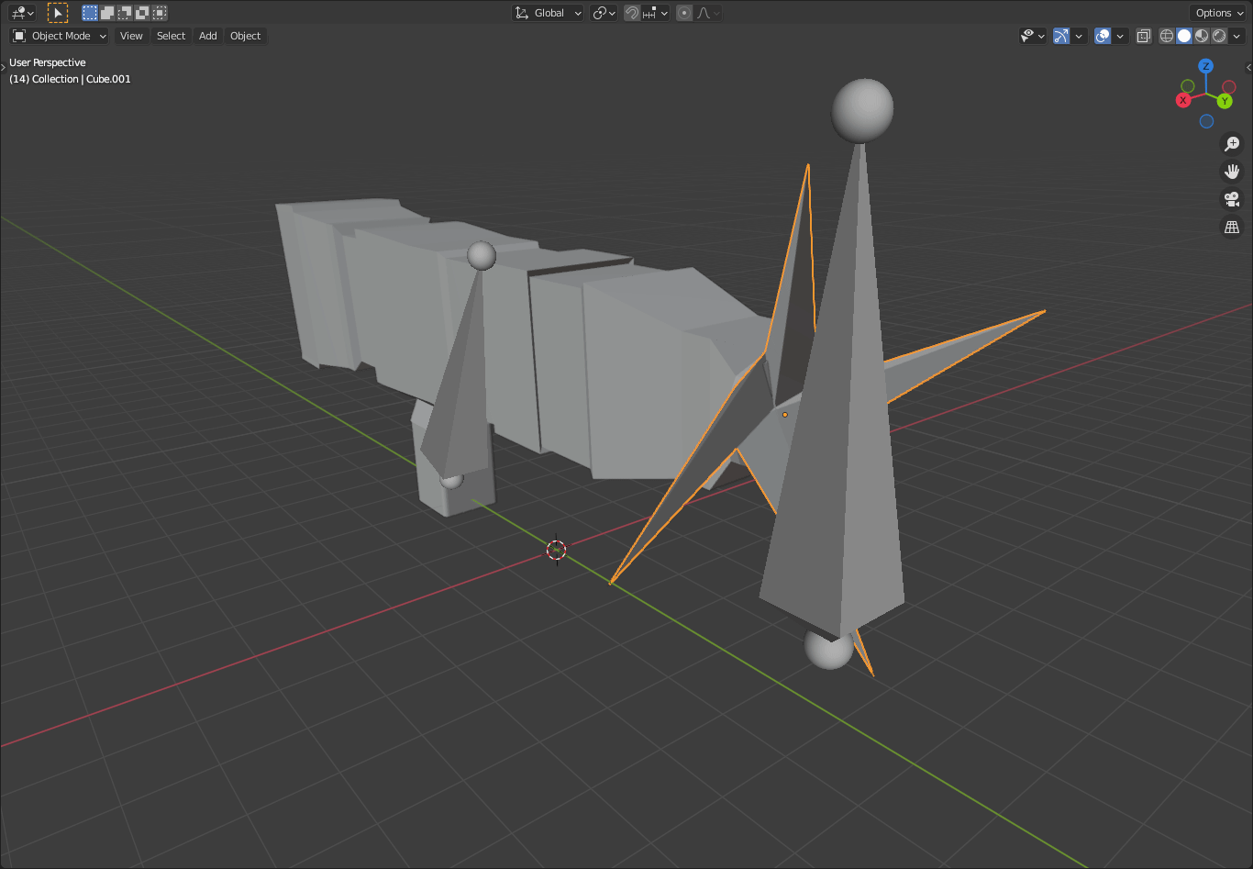Expand the Options dropdown
Viewport: 1253px width, 869px height.
tap(1219, 13)
